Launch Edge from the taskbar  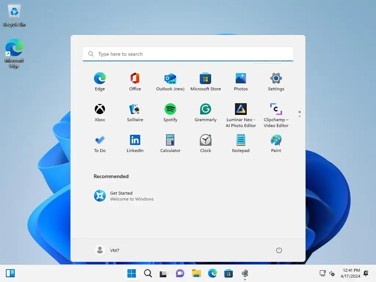coord(213,273)
